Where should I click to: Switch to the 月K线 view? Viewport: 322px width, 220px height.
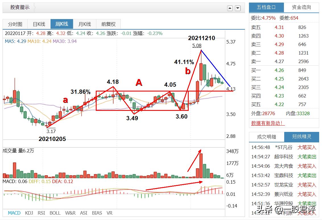pyautogui.click(x=85, y=24)
